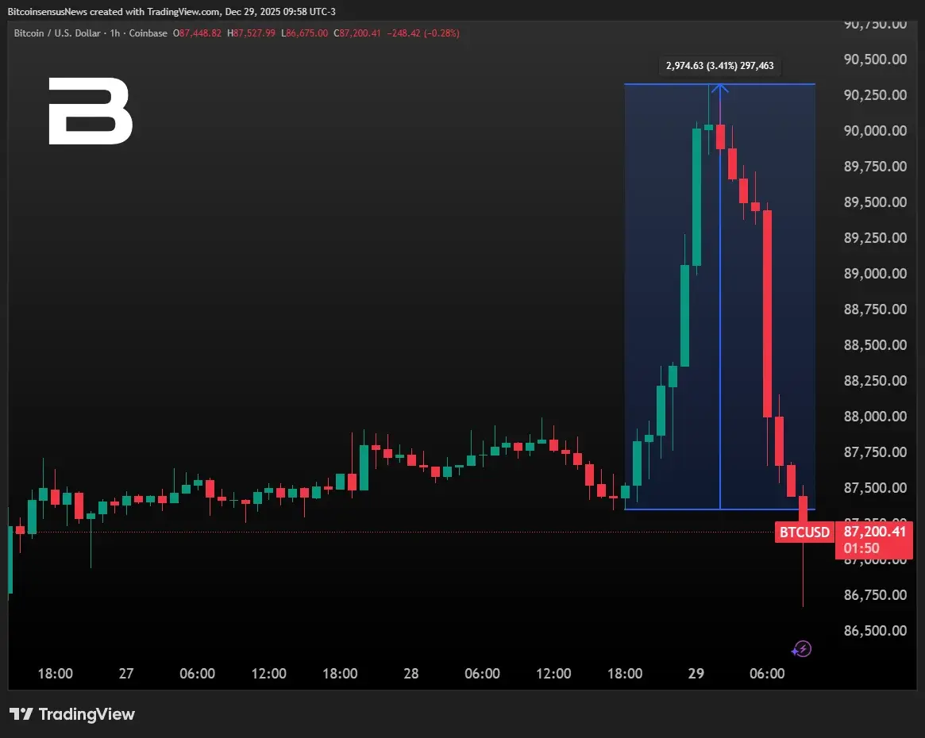The width and height of the screenshot is (925, 738).
Task: Click the 90,000.00 price scale label
Action: pos(875,131)
